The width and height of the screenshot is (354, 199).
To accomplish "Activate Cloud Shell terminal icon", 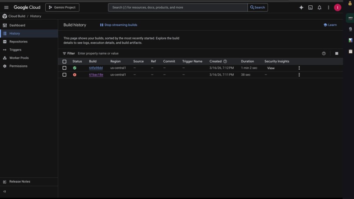I will click(x=311, y=7).
